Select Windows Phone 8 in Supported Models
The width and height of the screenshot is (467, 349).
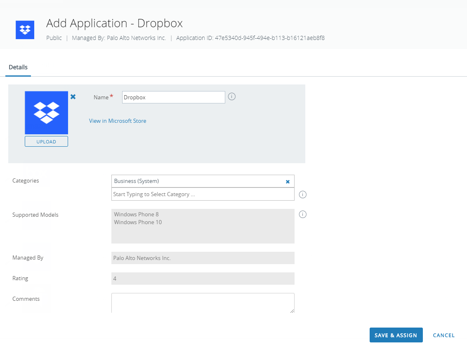tap(137, 214)
